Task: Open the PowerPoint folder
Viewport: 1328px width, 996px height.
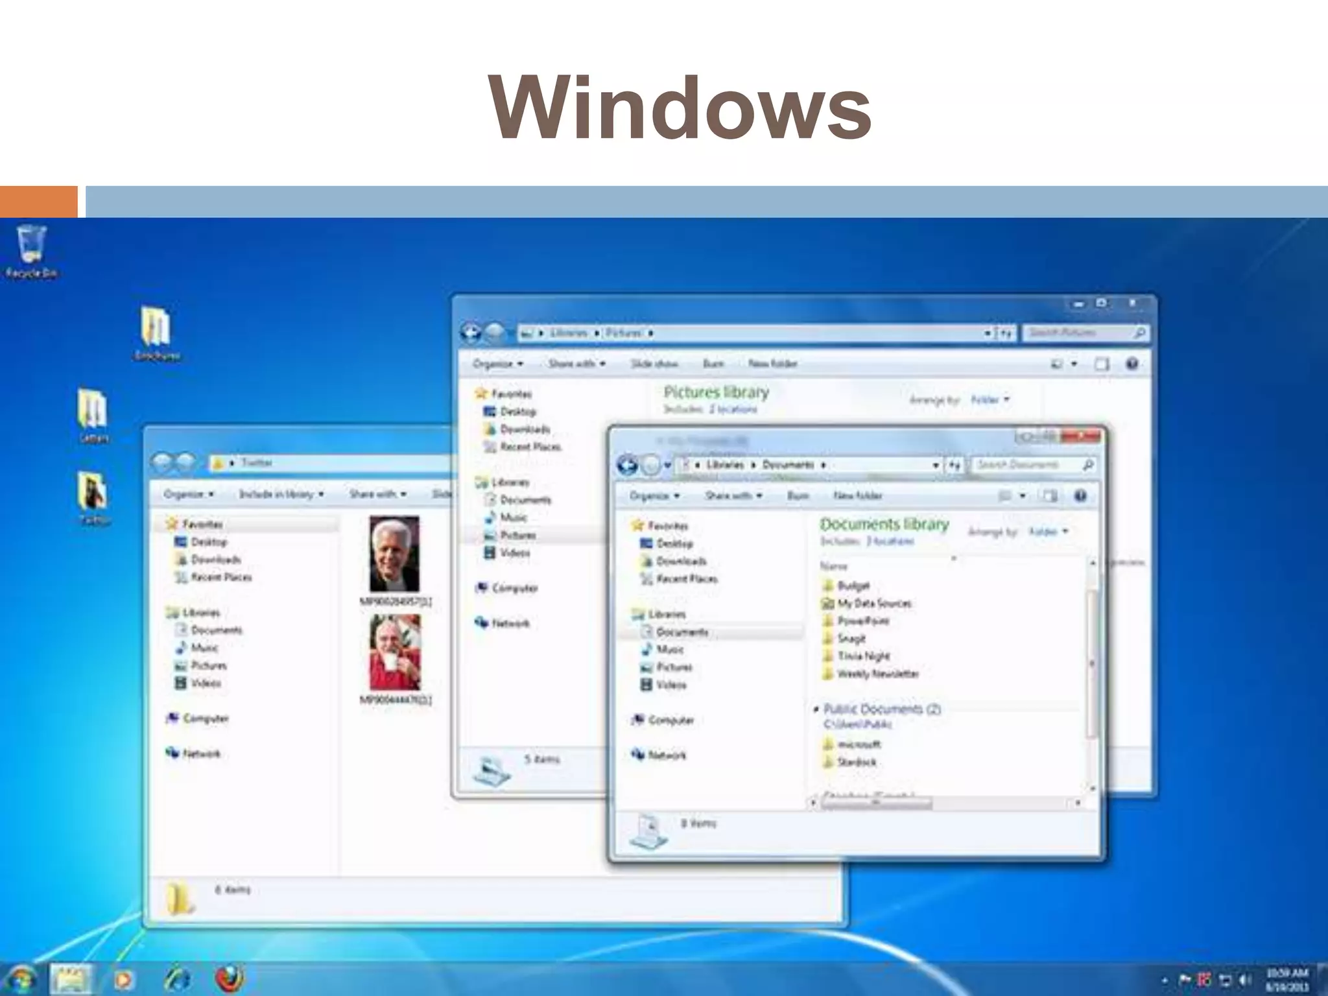Action: pos(855,621)
